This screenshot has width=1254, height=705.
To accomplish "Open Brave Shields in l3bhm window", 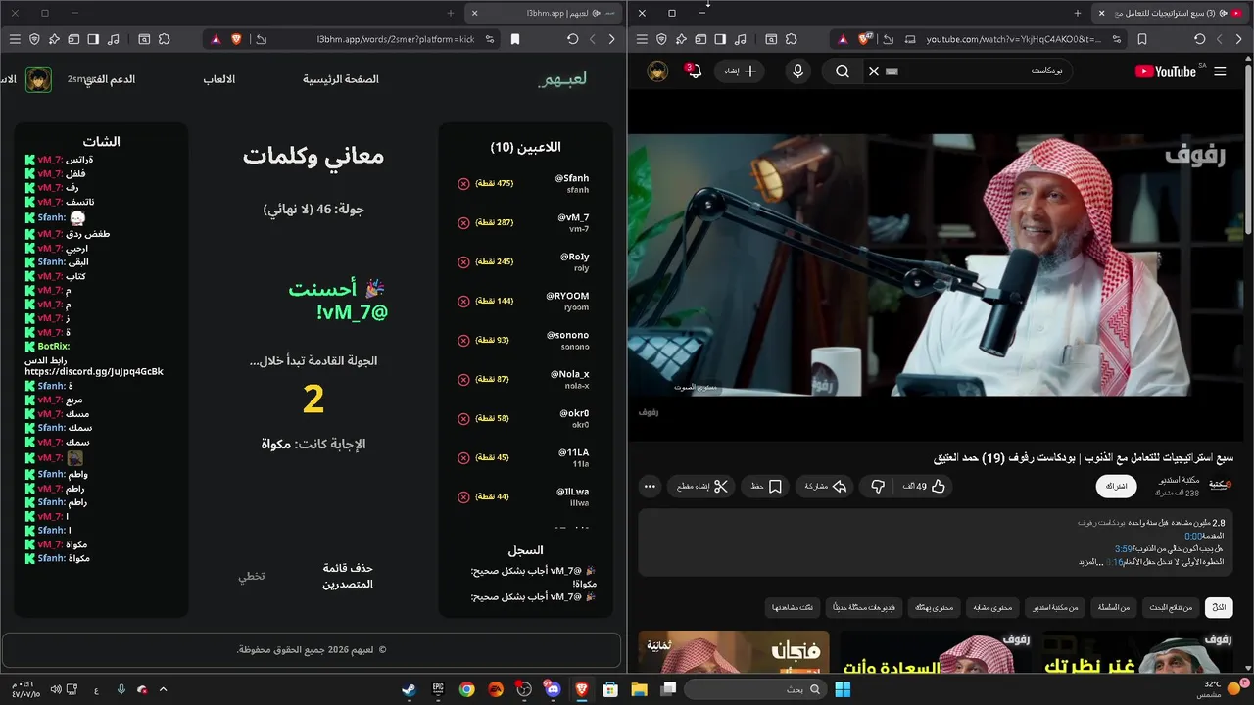I will (237, 39).
